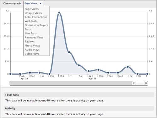Viewport: 157px width, 118px height.
Task: Click the Total Fans section header
Action: point(79,95)
